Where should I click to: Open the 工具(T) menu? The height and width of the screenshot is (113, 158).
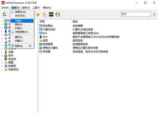[x=36, y=8]
